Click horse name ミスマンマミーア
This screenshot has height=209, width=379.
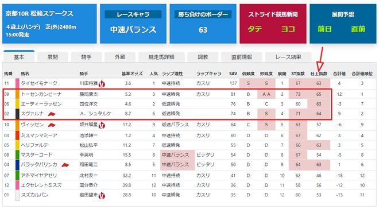39,136
